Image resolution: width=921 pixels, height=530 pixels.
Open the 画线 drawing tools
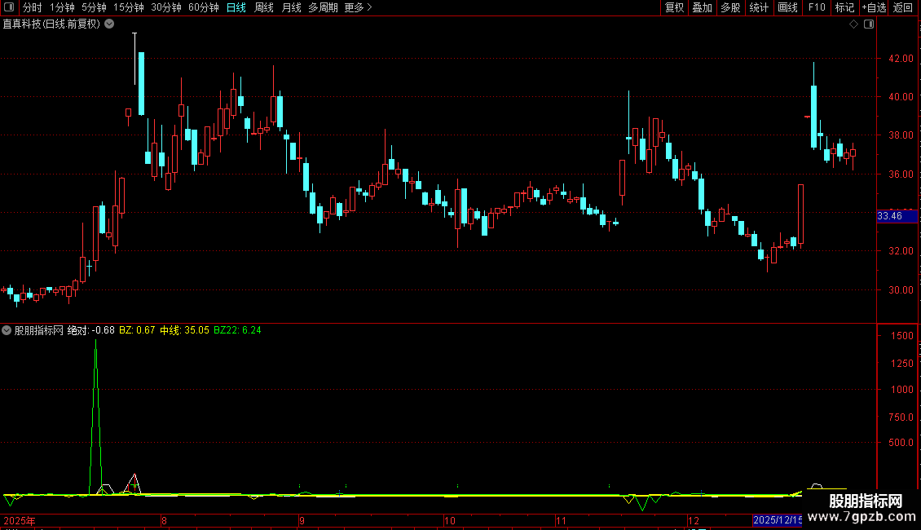tap(787, 7)
